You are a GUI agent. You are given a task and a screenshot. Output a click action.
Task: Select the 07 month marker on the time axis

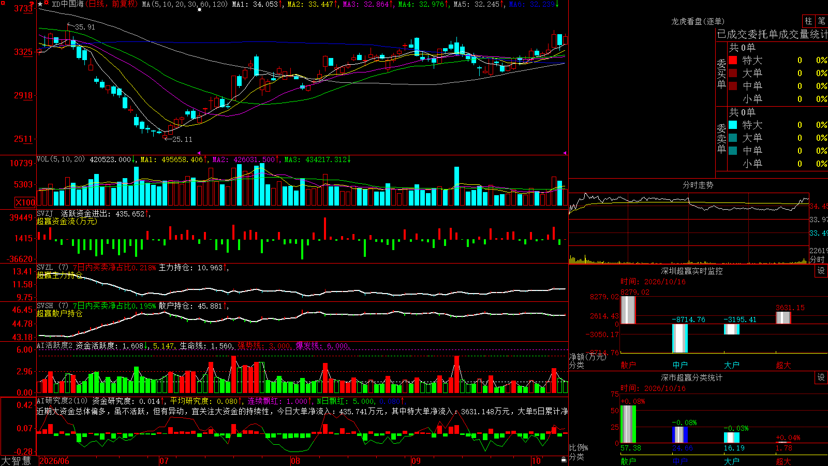[x=164, y=461]
